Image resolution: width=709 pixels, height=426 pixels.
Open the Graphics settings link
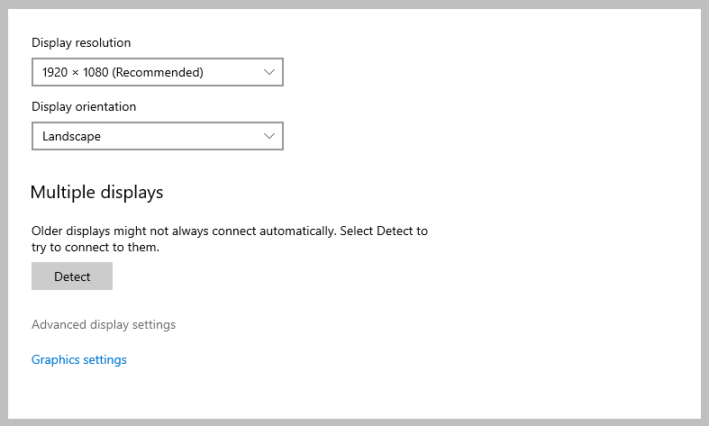[79, 360]
